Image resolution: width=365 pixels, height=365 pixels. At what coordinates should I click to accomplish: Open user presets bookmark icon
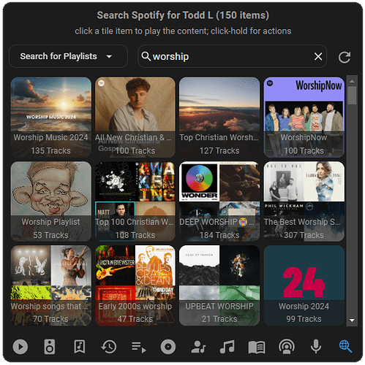(x=80, y=347)
